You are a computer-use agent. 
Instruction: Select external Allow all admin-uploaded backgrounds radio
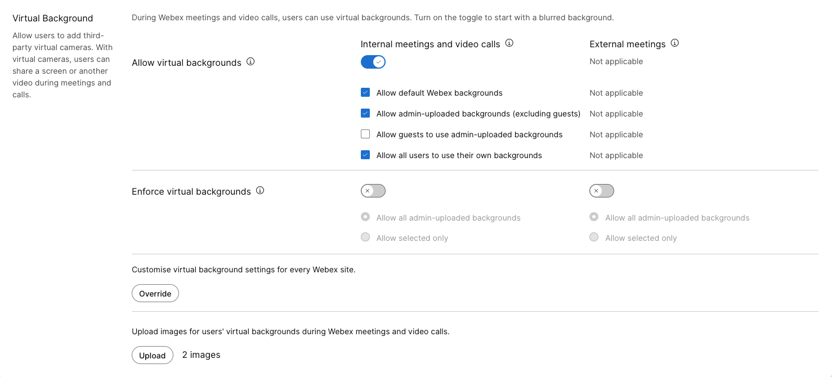tap(594, 217)
